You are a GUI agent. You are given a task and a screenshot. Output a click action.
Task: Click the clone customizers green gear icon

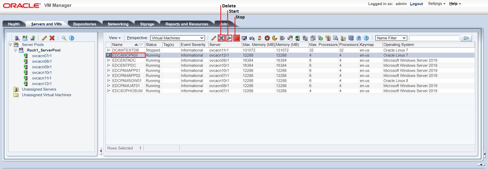(321, 38)
